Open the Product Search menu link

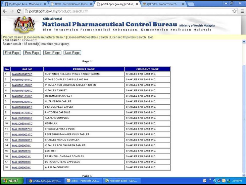click(13, 37)
